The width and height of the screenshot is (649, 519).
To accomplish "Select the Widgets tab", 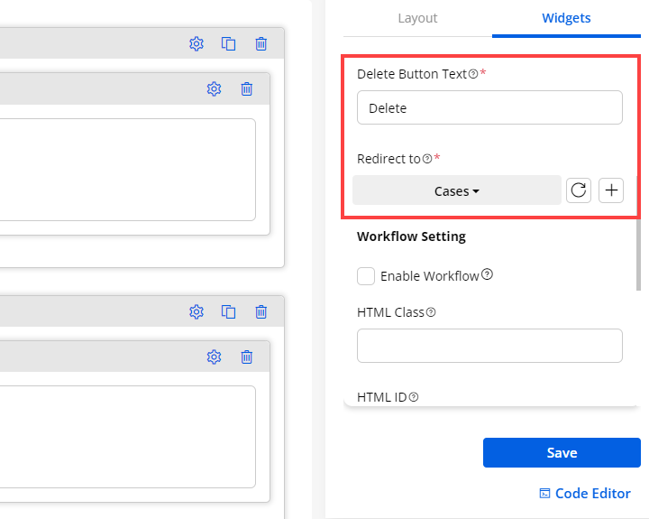I will click(566, 18).
